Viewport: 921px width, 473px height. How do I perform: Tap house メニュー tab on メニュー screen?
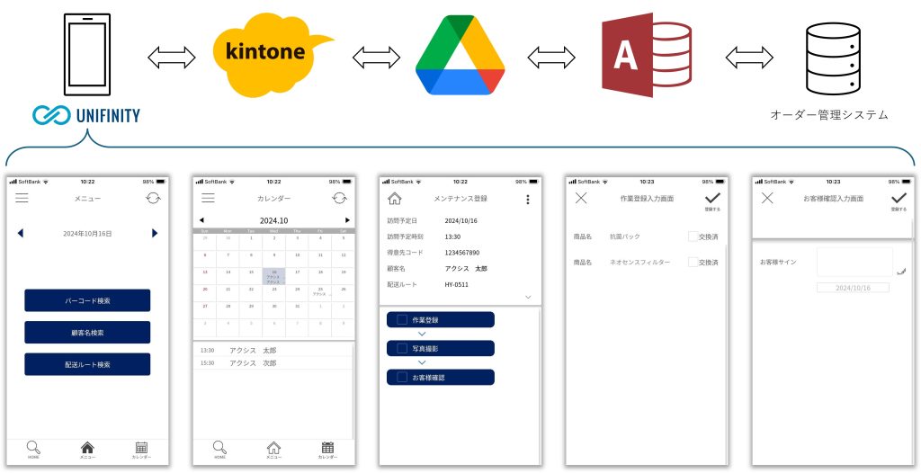click(87, 450)
